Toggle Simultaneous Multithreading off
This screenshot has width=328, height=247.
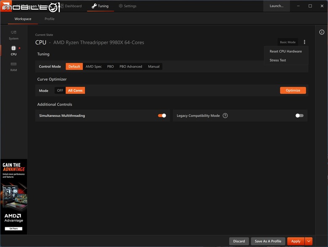pos(162,116)
